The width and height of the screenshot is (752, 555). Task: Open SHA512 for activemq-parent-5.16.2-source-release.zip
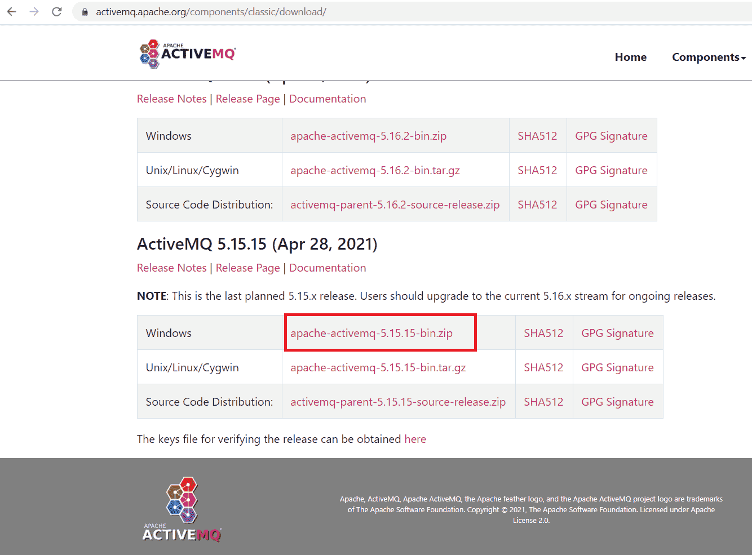pos(537,205)
